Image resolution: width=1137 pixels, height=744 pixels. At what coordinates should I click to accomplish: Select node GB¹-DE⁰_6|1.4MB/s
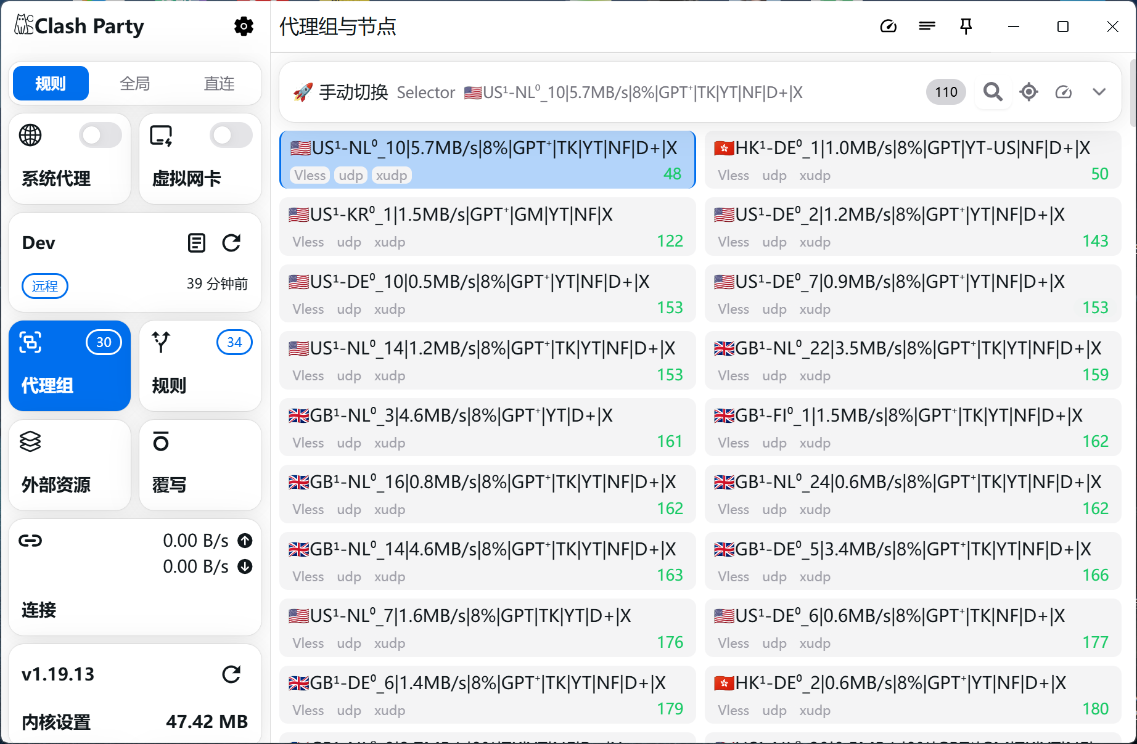tap(487, 695)
